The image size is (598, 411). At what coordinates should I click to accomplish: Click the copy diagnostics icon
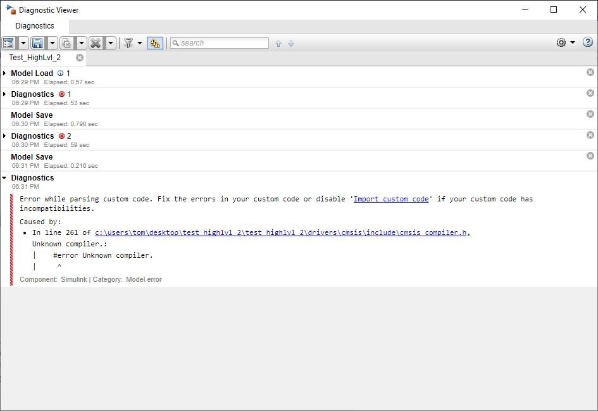click(66, 43)
